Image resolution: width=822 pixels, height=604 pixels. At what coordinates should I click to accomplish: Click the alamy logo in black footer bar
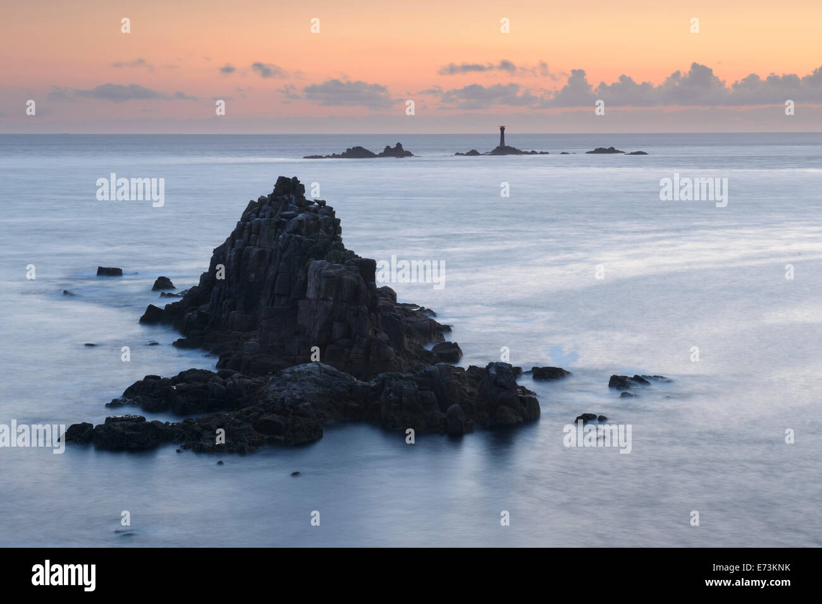[x=64, y=576]
